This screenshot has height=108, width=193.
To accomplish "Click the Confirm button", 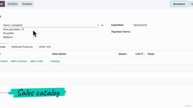I will point(12,4).
